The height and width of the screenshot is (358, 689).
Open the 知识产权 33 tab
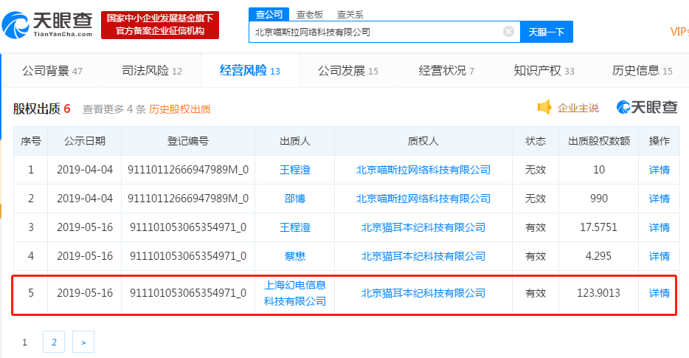[x=544, y=71]
